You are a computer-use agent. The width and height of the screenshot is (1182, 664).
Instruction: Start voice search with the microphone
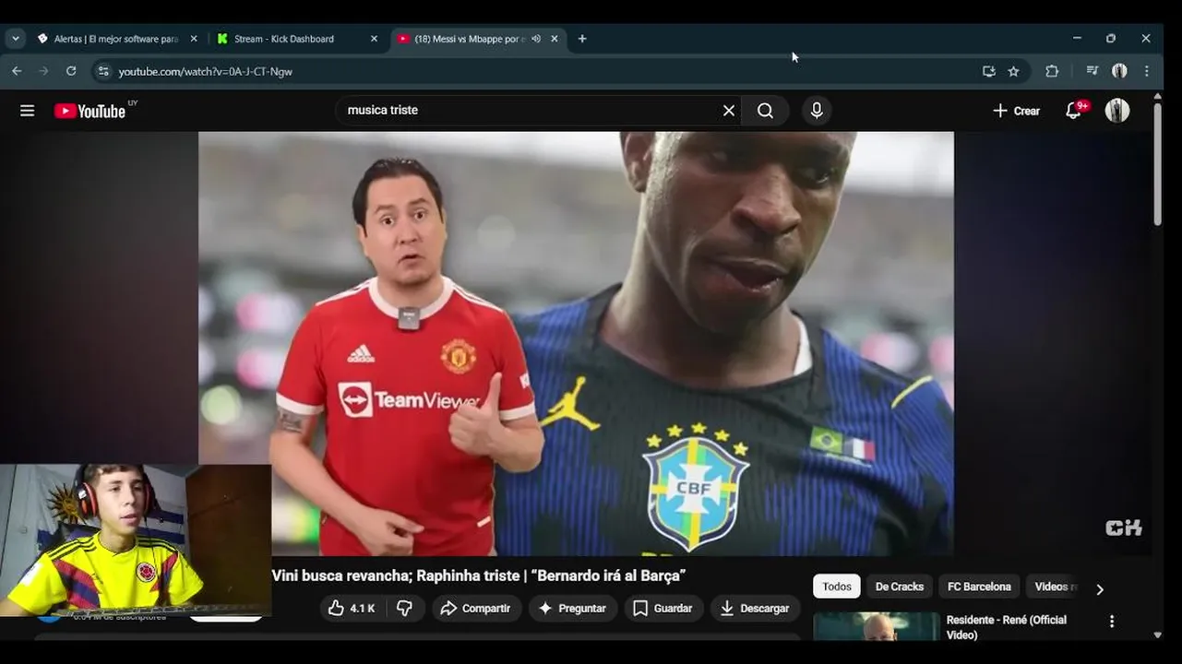(817, 111)
